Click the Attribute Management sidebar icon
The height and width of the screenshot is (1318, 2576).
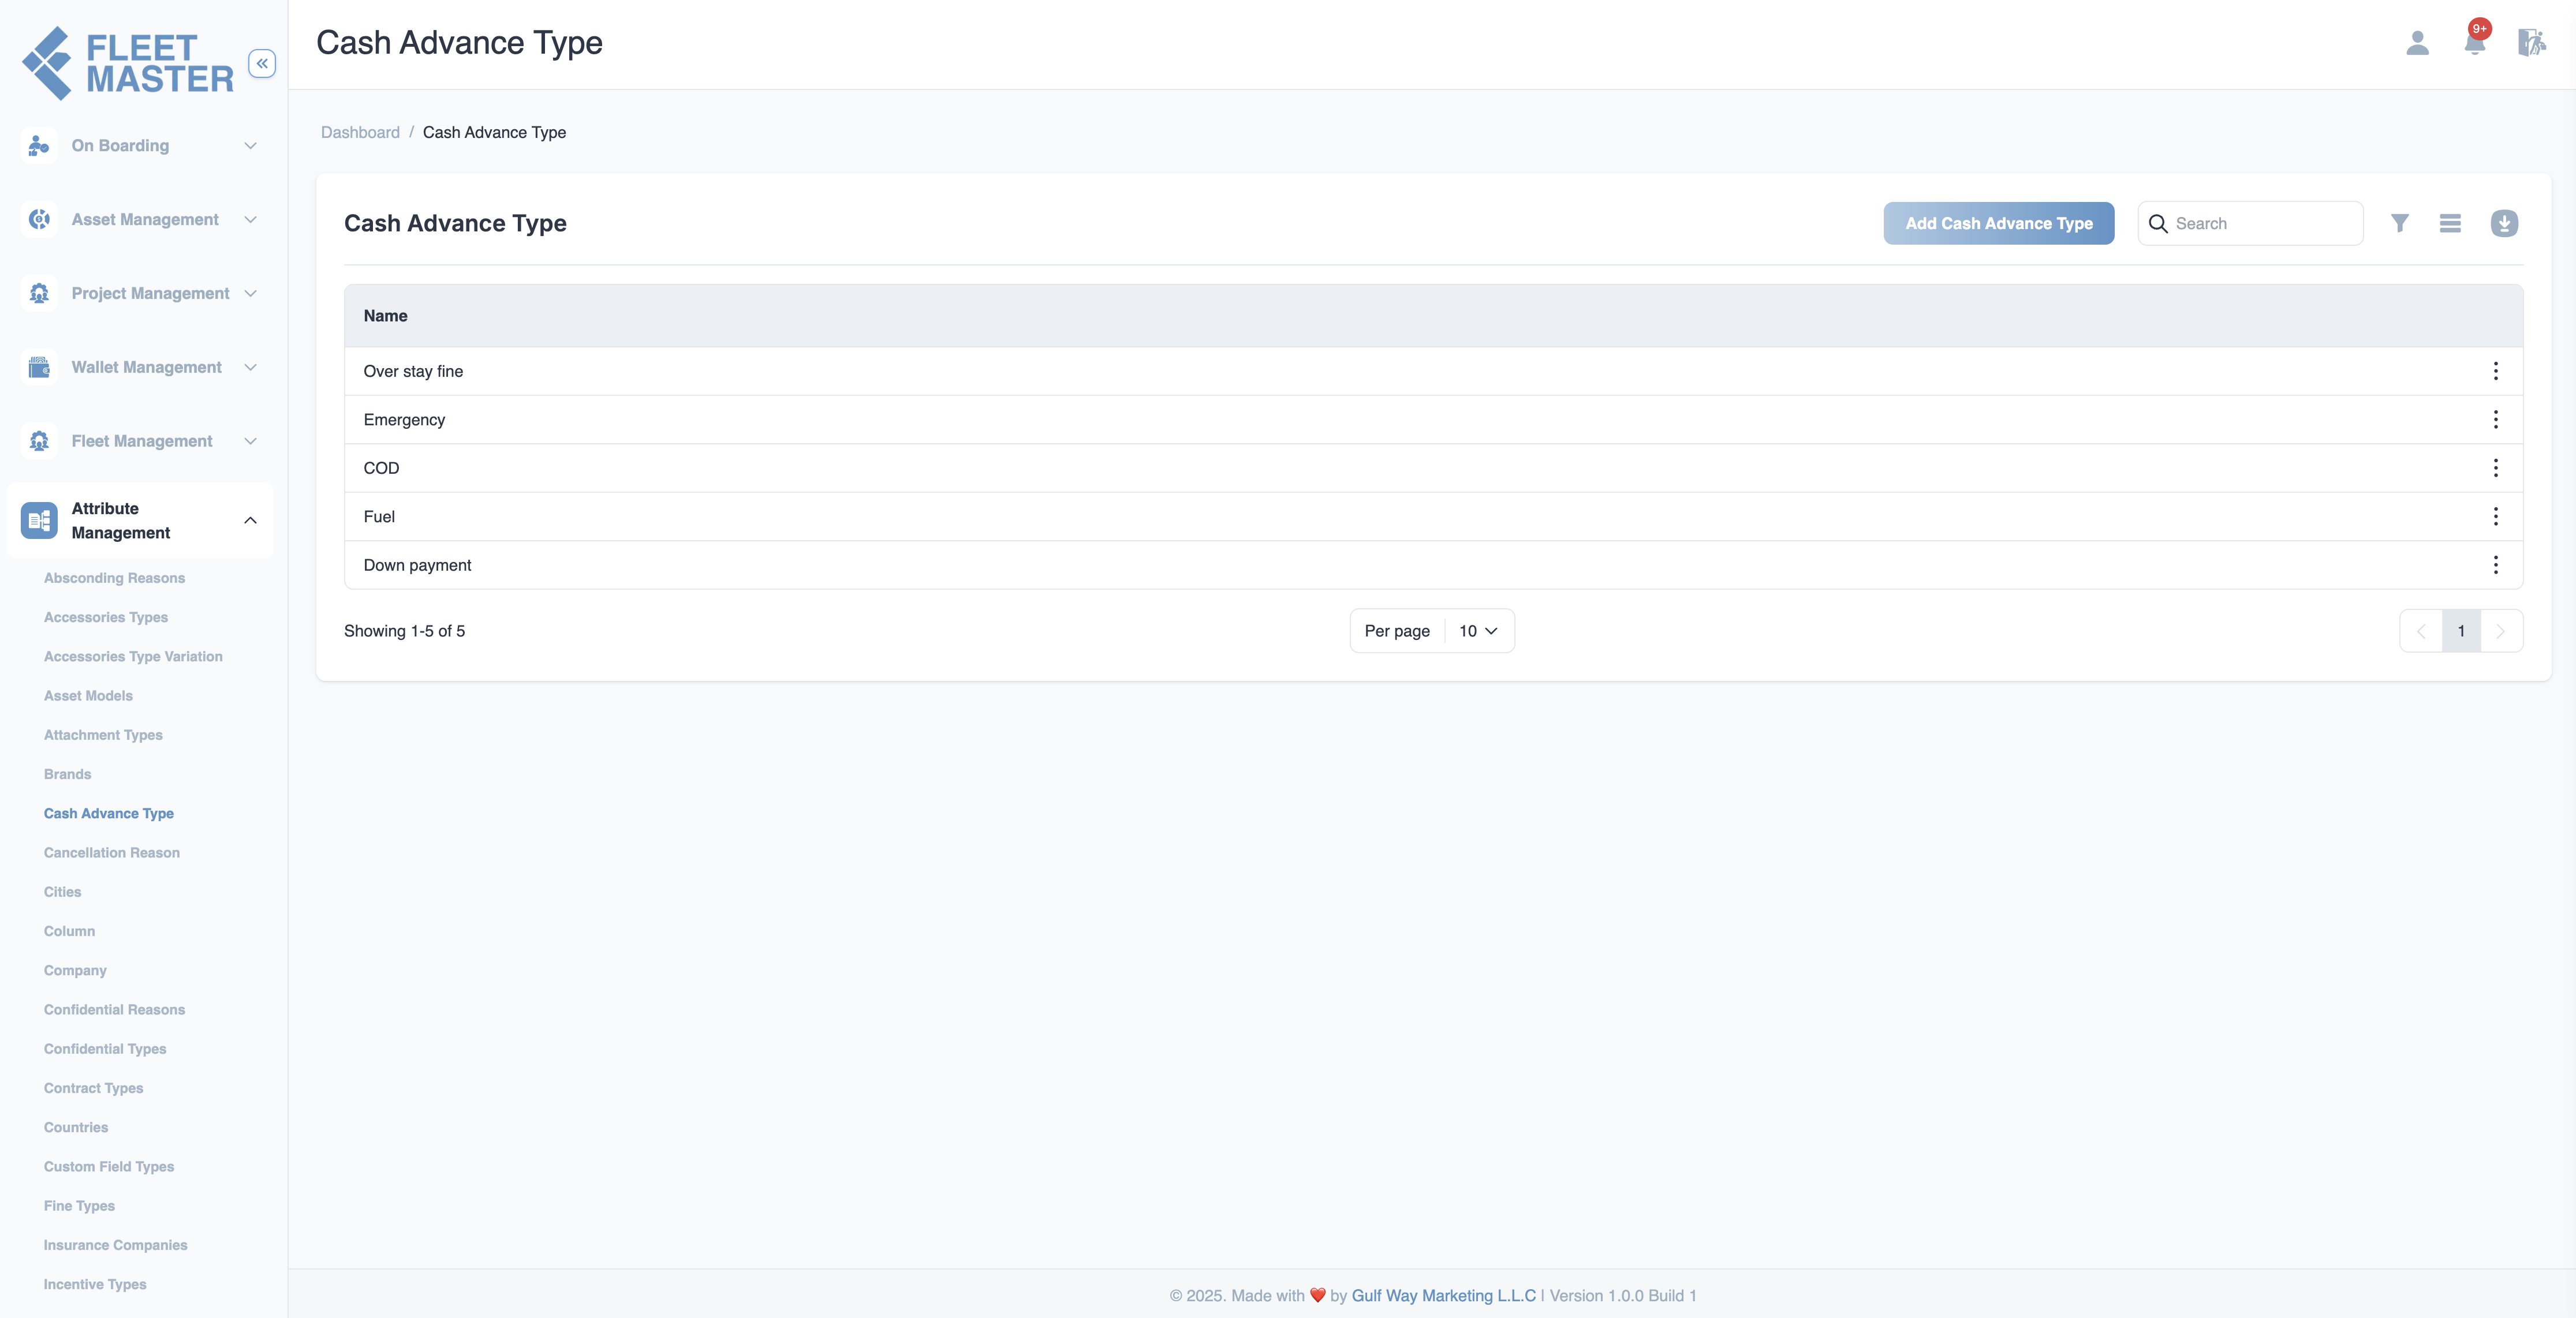39,521
